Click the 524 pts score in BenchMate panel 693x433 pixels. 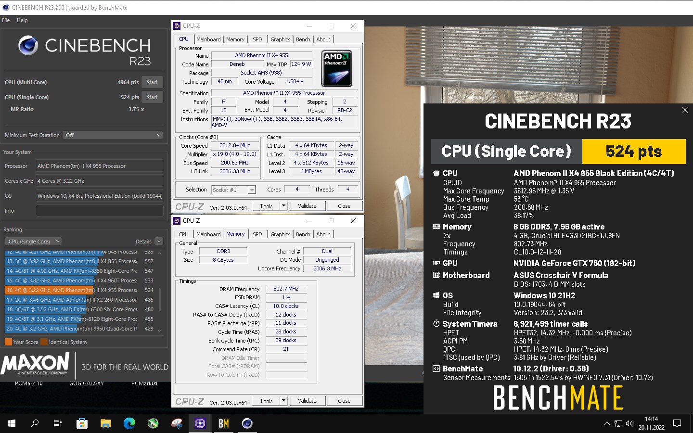click(634, 152)
